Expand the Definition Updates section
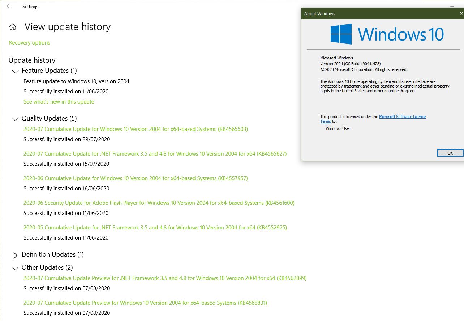Screen dimensions: 464x321 tap(15, 255)
